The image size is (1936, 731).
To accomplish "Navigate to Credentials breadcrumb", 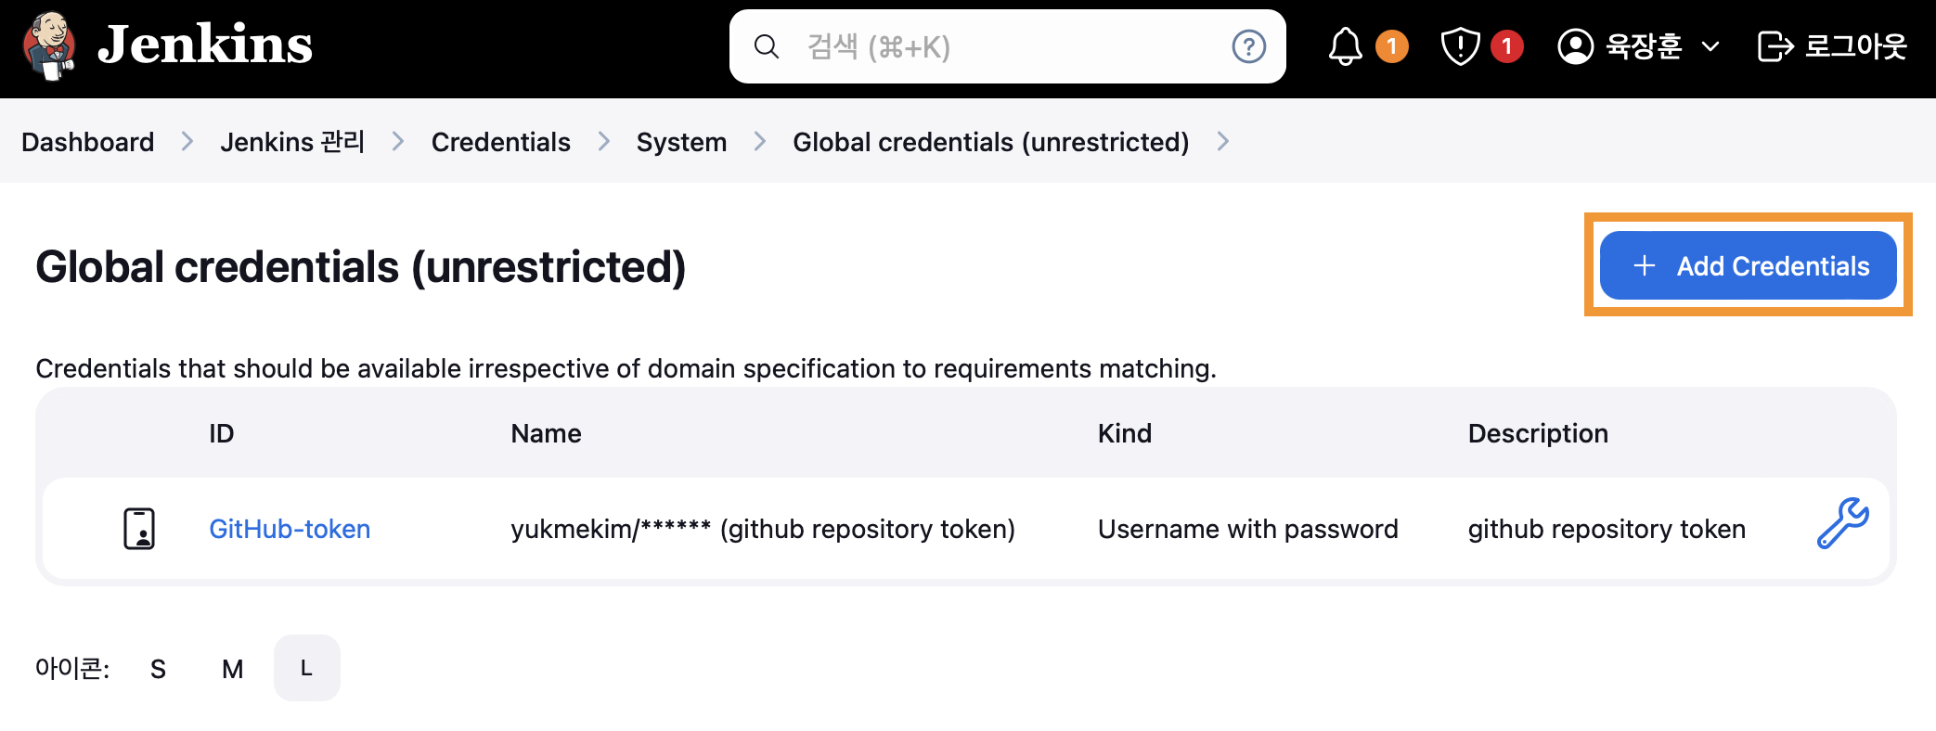I will [500, 142].
